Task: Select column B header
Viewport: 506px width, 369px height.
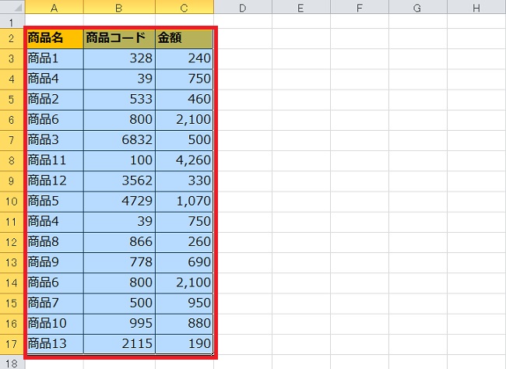Action: (119, 8)
